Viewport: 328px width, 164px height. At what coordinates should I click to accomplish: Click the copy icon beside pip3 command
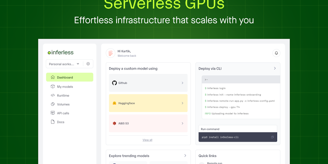click(x=272, y=137)
